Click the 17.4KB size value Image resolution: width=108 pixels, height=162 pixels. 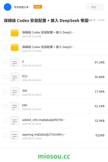100,92
